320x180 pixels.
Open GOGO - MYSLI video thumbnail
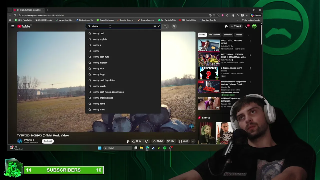(209, 45)
